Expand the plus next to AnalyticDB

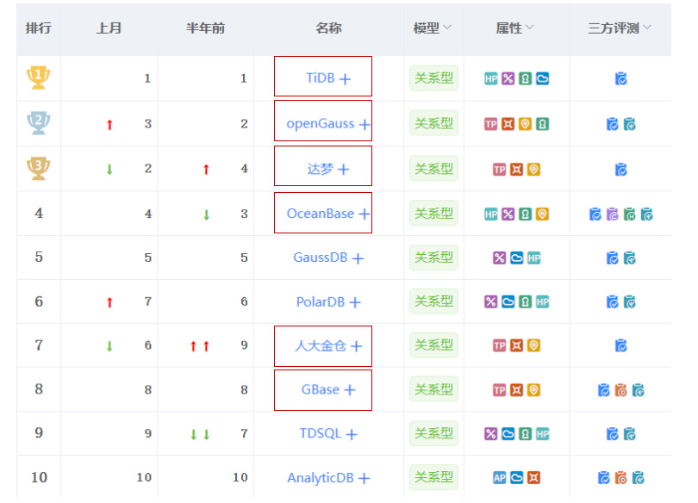[365, 478]
